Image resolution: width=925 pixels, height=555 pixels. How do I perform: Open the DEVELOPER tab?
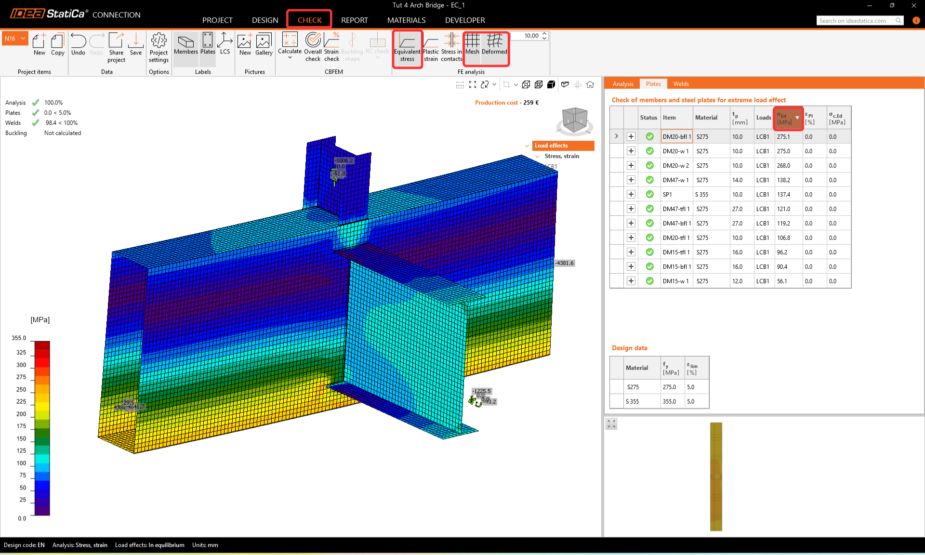click(465, 20)
